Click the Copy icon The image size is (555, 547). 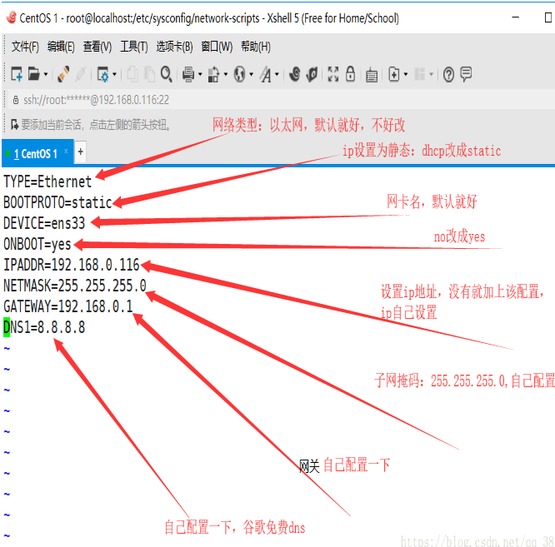coord(132,74)
